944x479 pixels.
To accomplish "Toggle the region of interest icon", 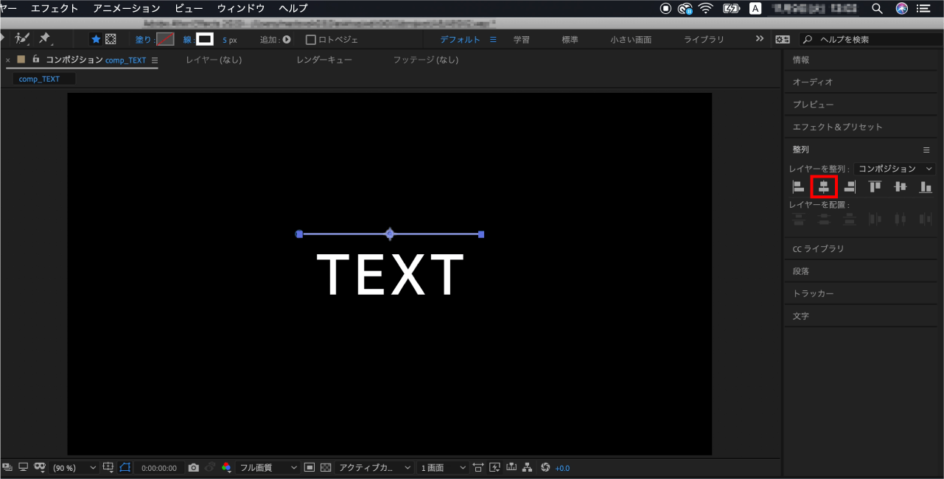I will pyautogui.click(x=309, y=467).
